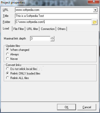The width and height of the screenshot is (100, 113).
Task: Open the File Filter tab
Action: [19, 29]
